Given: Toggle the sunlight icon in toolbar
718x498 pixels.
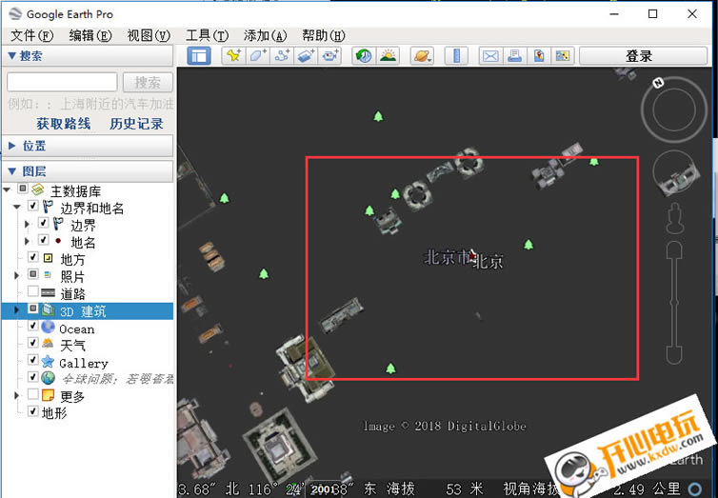Looking at the screenshot, I should coord(388,56).
